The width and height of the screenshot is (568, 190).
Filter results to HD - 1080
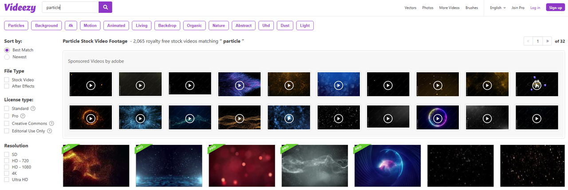click(7, 167)
